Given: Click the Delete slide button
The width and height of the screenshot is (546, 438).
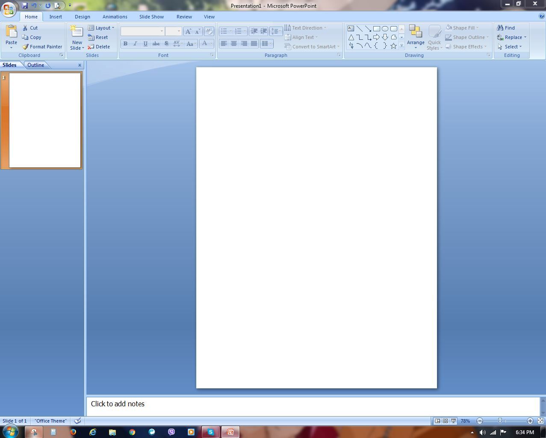Looking at the screenshot, I should (99, 47).
